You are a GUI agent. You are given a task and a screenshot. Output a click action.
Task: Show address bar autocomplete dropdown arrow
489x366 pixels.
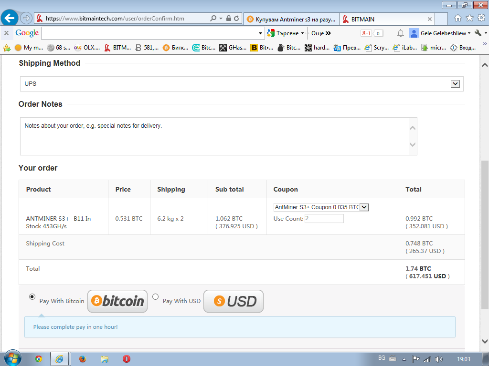[221, 19]
